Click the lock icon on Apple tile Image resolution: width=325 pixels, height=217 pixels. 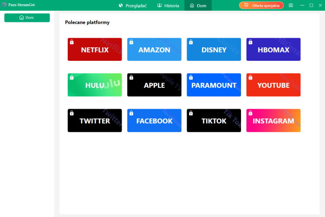[x=131, y=78]
